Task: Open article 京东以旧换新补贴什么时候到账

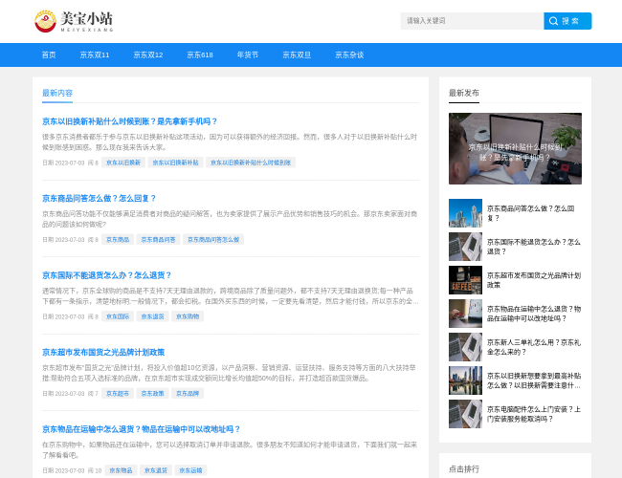Action: pos(130,121)
